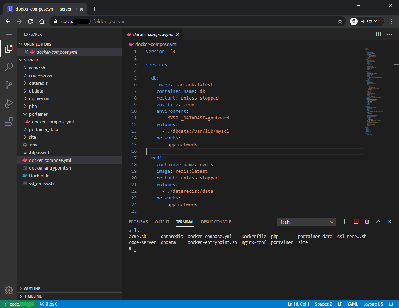Screen dimensions: 399x308
Task: Create a new terminal with plus icon
Action: click(344, 221)
